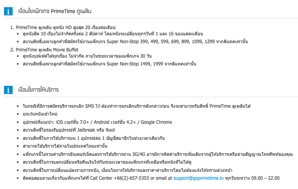This screenshot has width=298, height=189.
Task: Click the bullet about unlimited buffet movies for 30 days
Action: tap(87, 56)
